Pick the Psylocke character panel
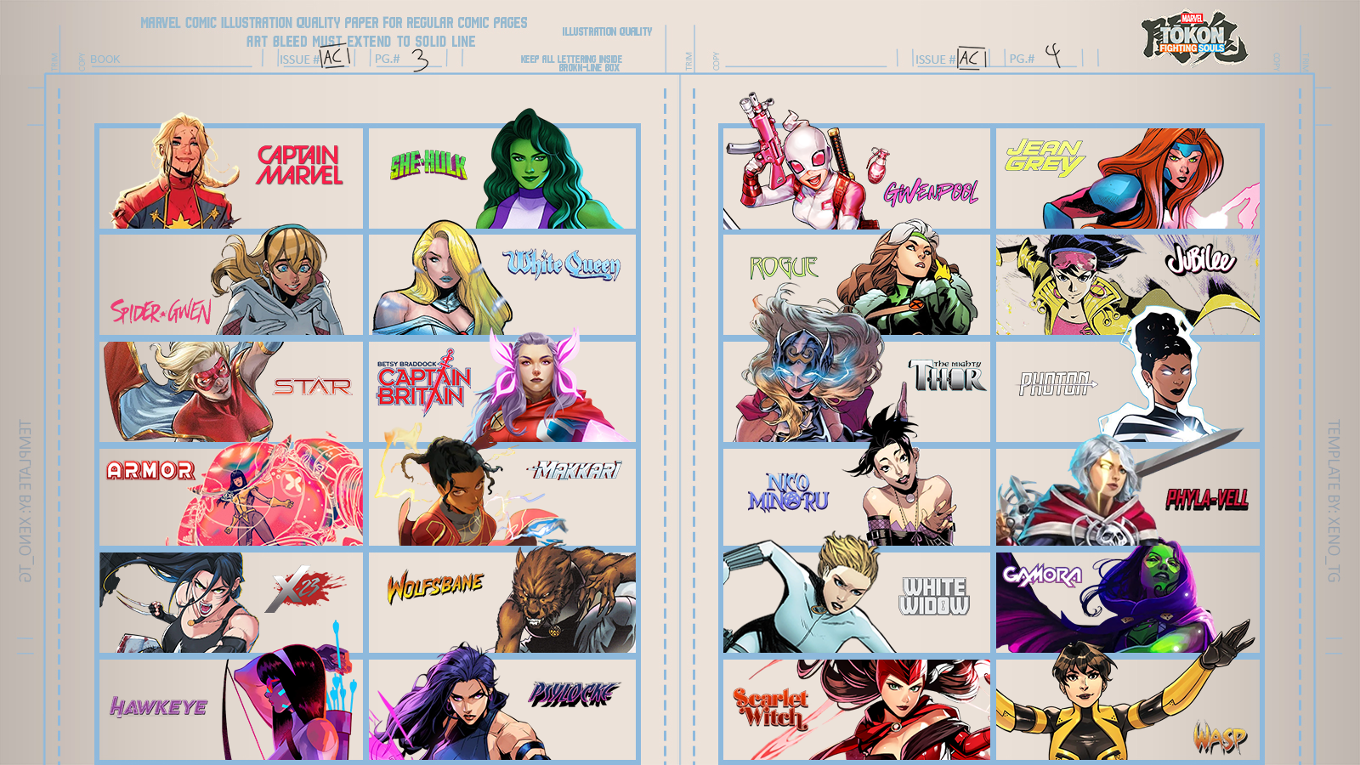The height and width of the screenshot is (765, 1360). pyautogui.click(x=502, y=710)
